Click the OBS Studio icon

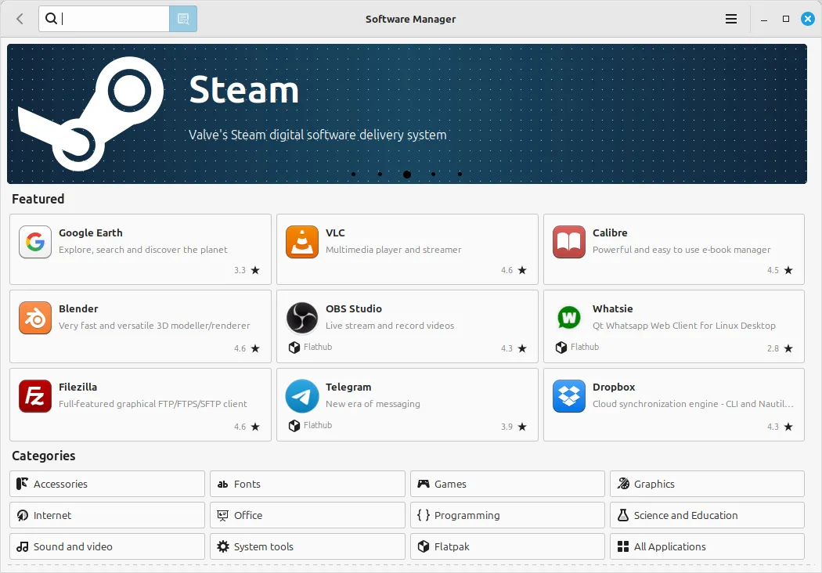[302, 318]
